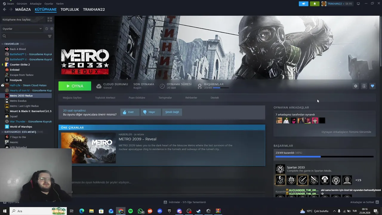Open the advanced filter icon beside search
382x215 pixels.
click(x=50, y=36)
